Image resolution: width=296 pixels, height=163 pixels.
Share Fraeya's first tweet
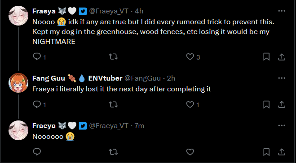pos(282,57)
